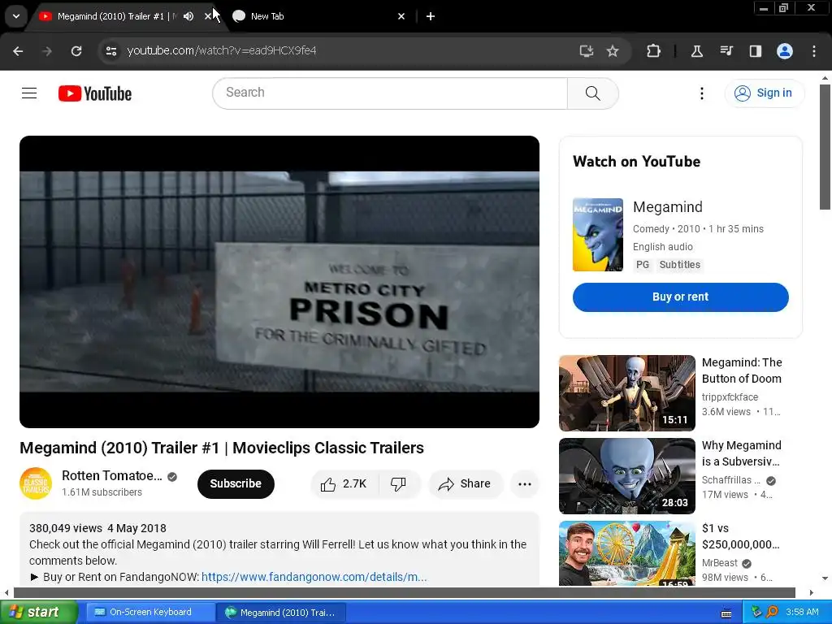The width and height of the screenshot is (832, 624).
Task: Like the video with 2.7K
Action: click(344, 483)
